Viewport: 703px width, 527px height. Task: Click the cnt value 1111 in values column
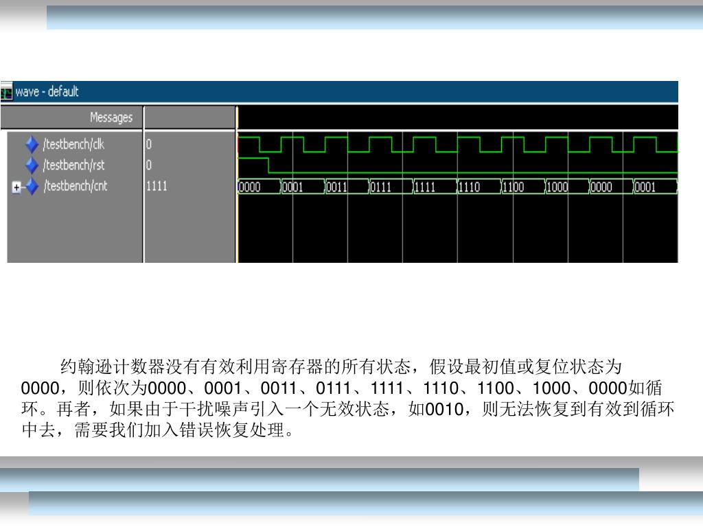(157, 186)
